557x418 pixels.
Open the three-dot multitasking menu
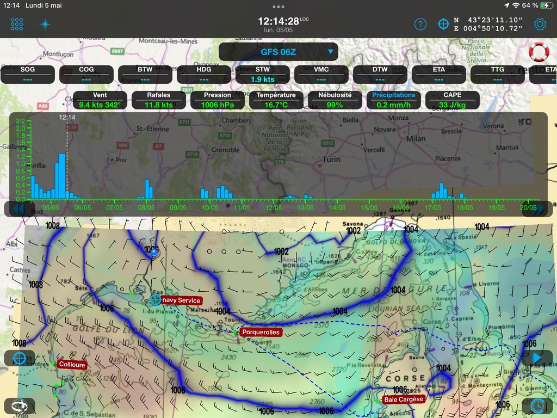click(278, 7)
